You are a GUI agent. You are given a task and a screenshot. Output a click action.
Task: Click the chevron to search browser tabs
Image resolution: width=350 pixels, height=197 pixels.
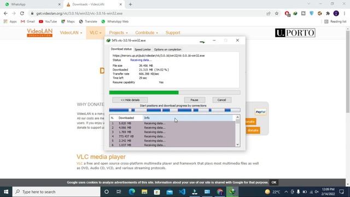click(308, 4)
